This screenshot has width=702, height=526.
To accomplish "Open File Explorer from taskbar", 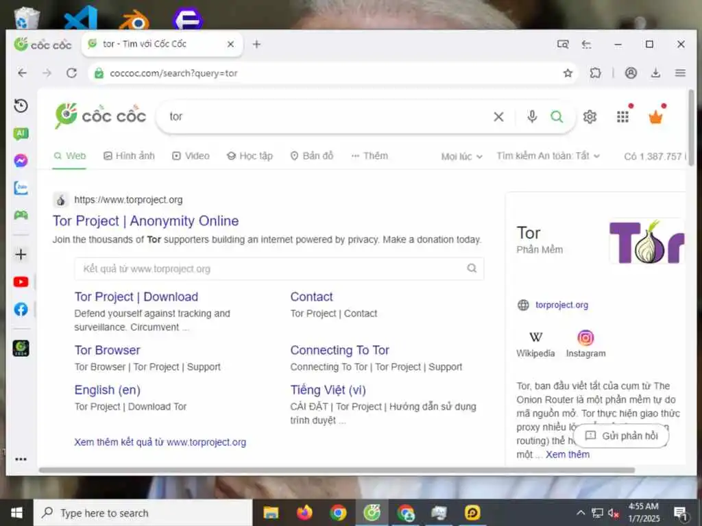I will [x=270, y=512].
